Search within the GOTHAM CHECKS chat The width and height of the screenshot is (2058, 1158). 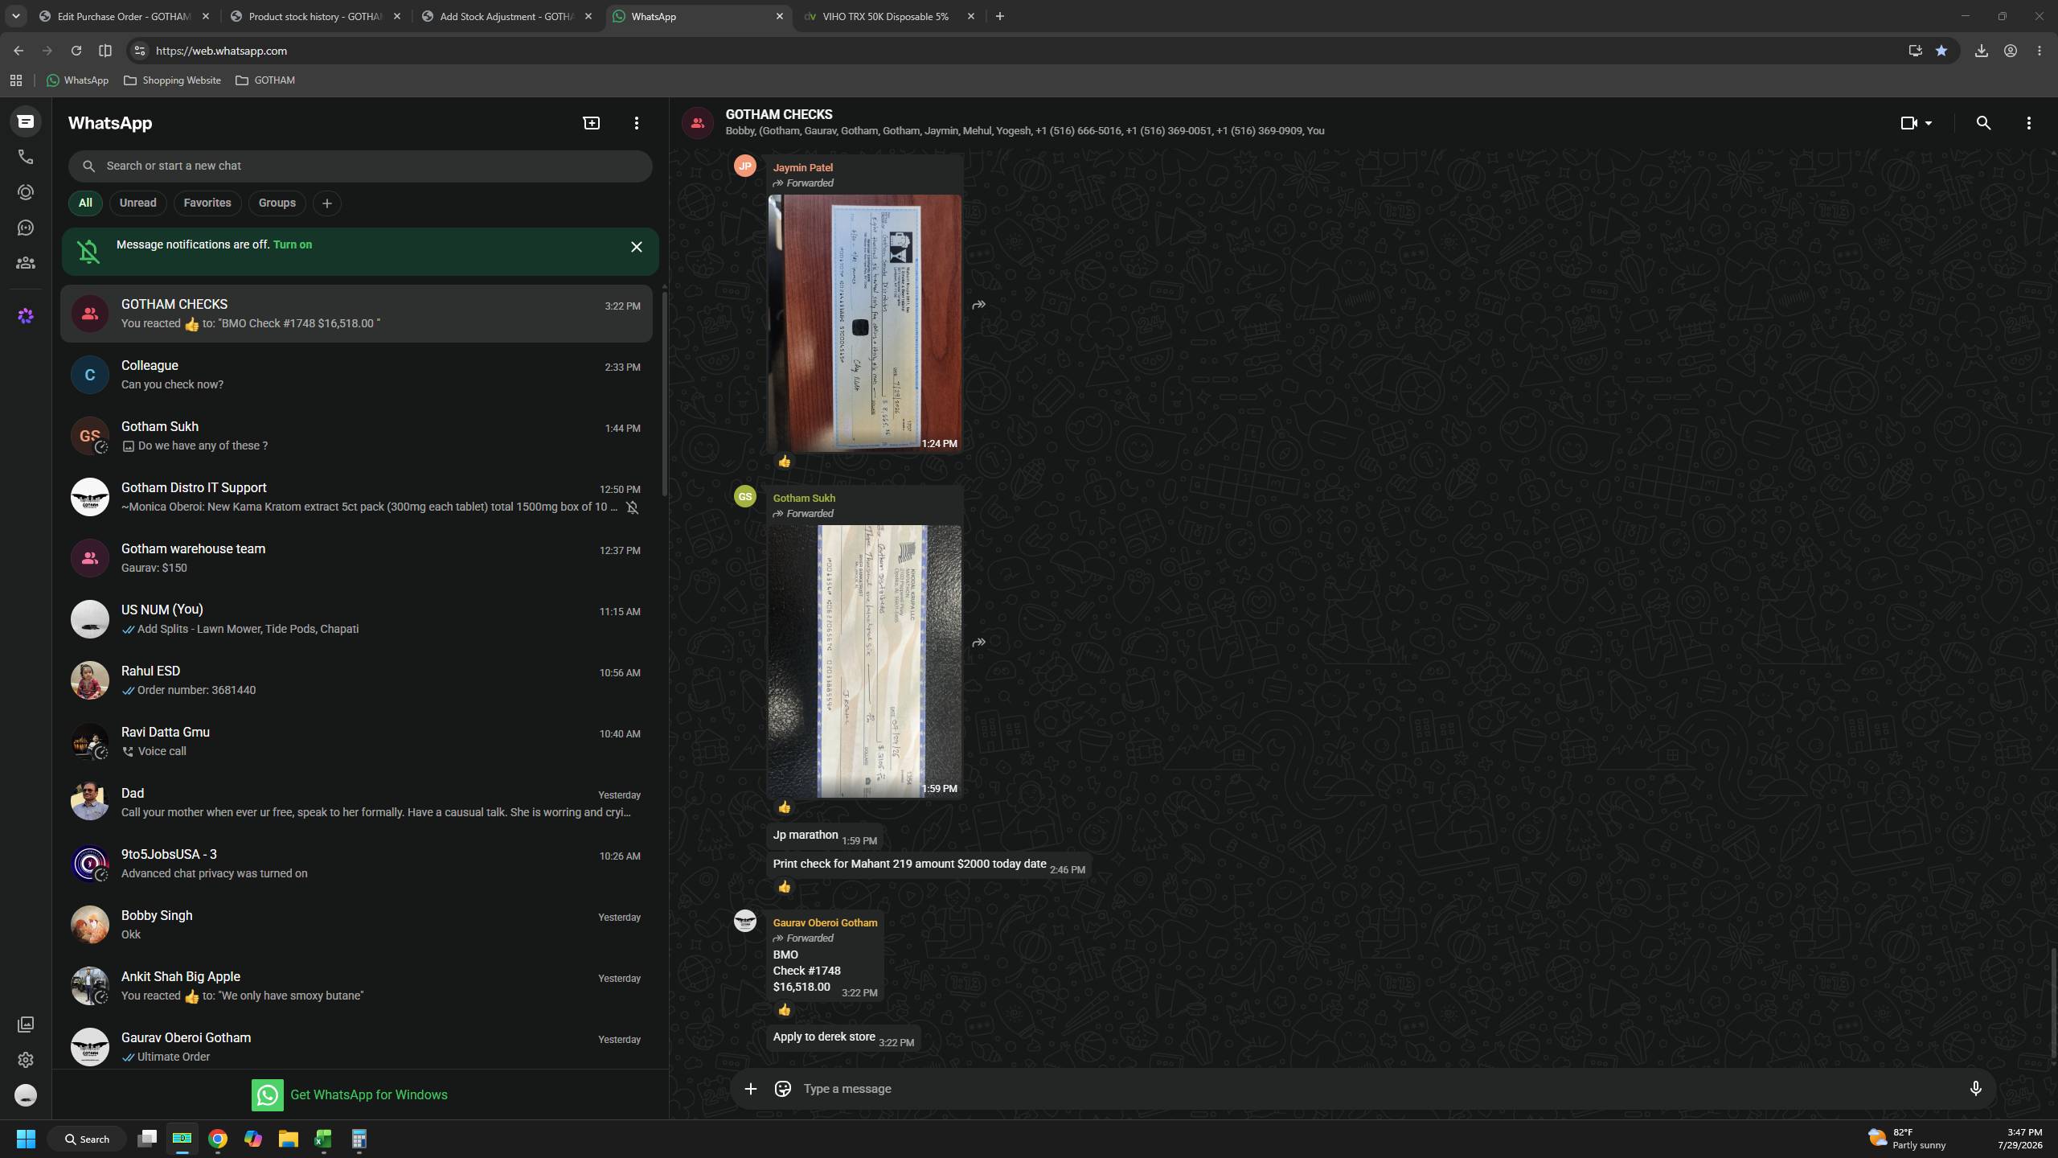[1983, 123]
